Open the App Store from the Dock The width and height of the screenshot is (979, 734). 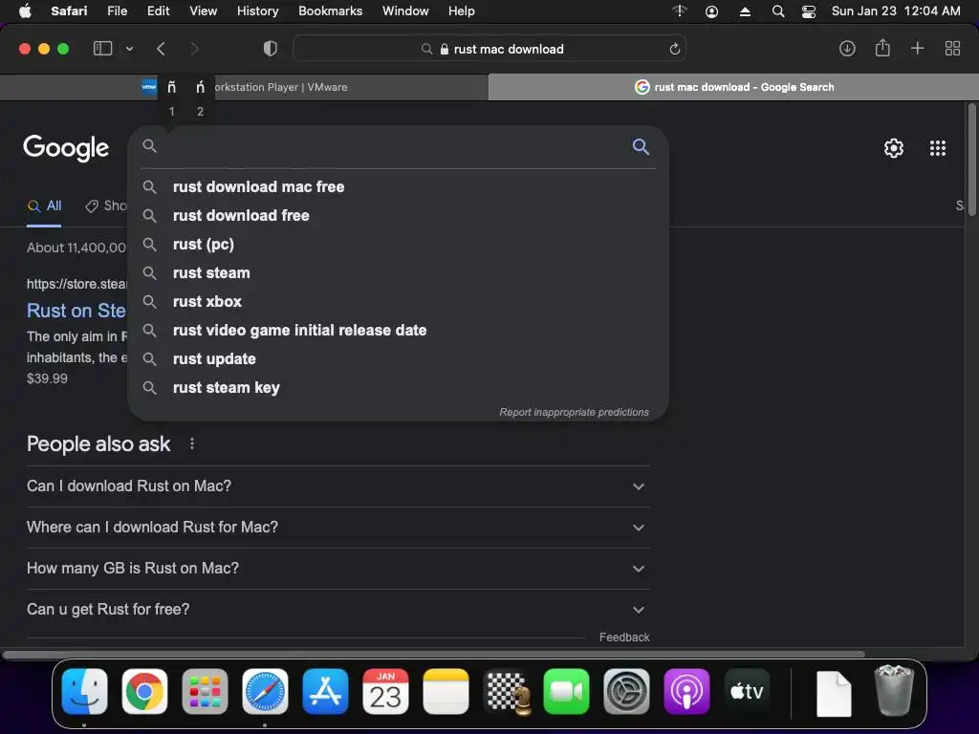(325, 692)
